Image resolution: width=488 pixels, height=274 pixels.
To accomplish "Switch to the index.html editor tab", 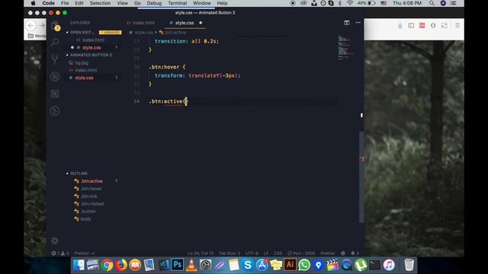I will (140, 23).
